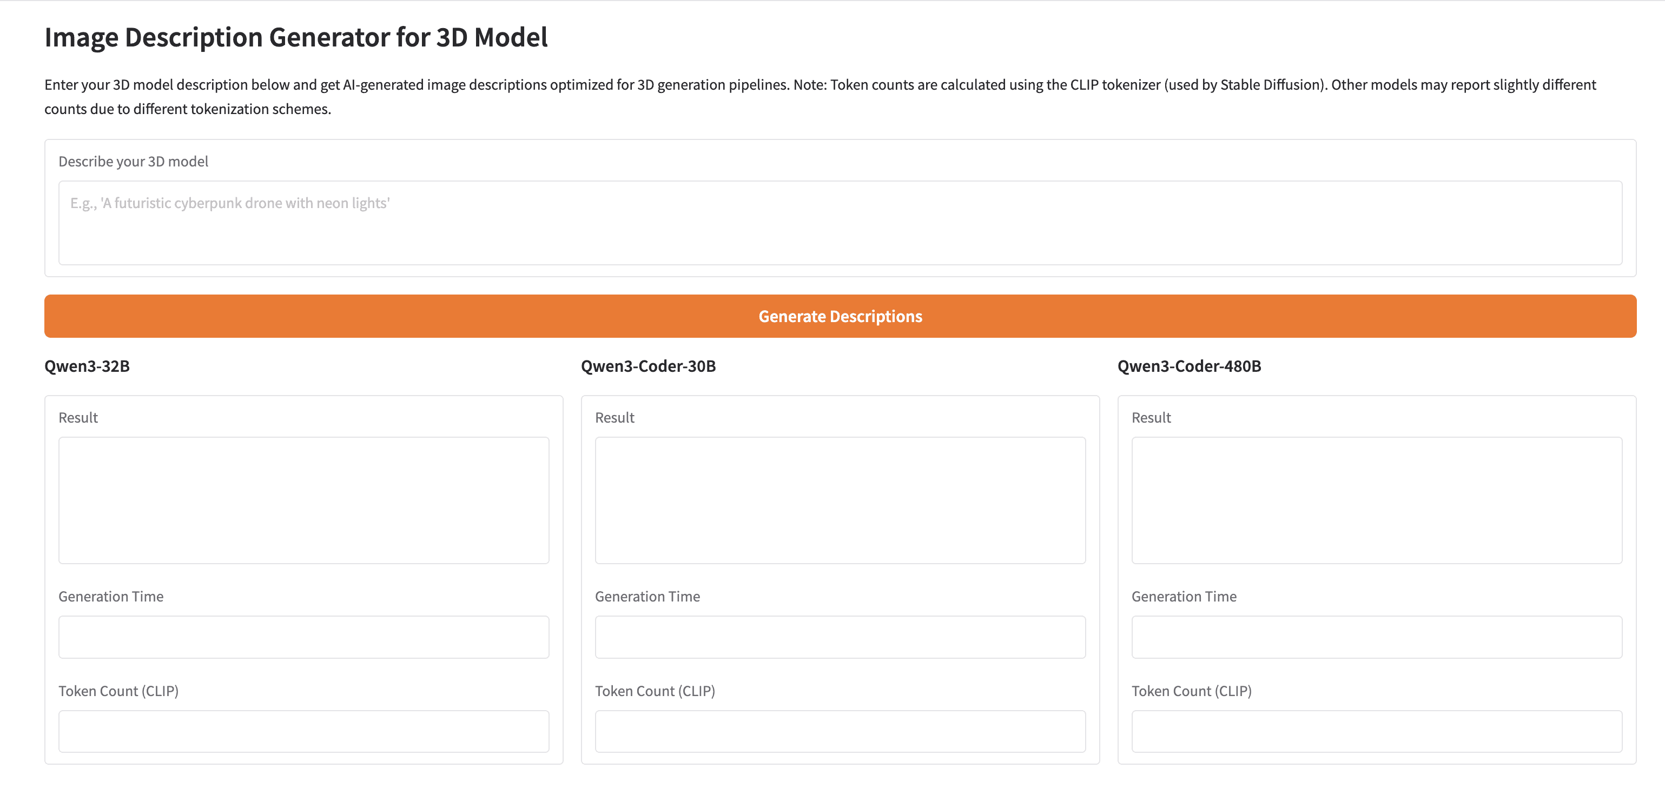Select the Qwen3-32B Token Count (CLIP) field
This screenshot has width=1665, height=802.
click(x=303, y=731)
